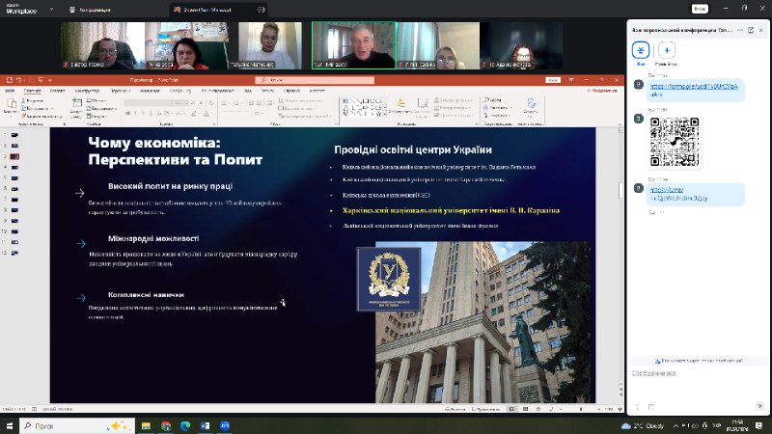Image resolution: width=772 pixels, height=434 pixels.
Task: Open Microsoft Edge from the taskbar
Action: coord(185,424)
